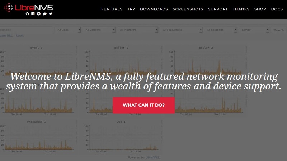The height and width of the screenshot is (161, 287).
Task: Open the SUPPORT menu link
Action: pos(218,9)
